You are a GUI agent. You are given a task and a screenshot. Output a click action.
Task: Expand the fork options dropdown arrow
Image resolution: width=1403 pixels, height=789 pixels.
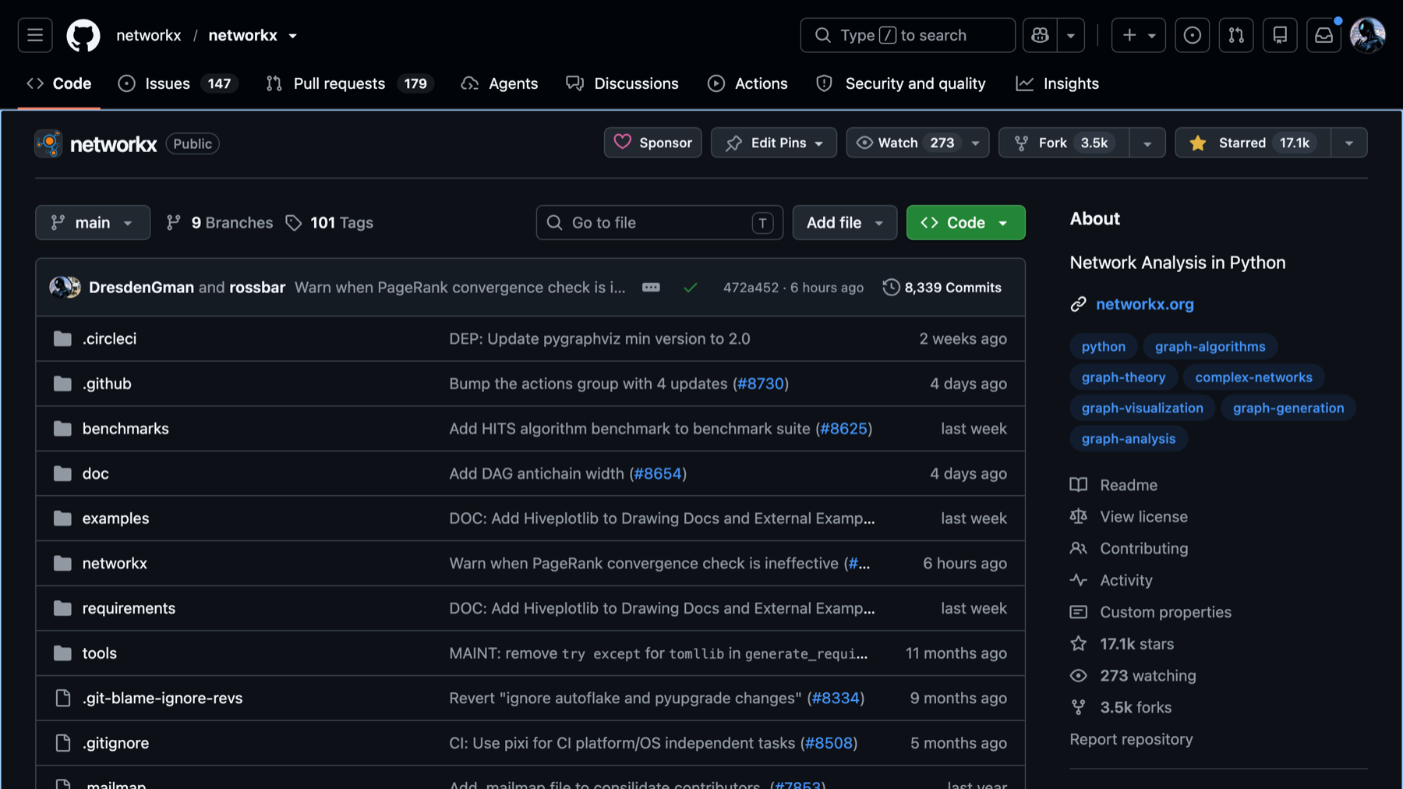click(1147, 143)
